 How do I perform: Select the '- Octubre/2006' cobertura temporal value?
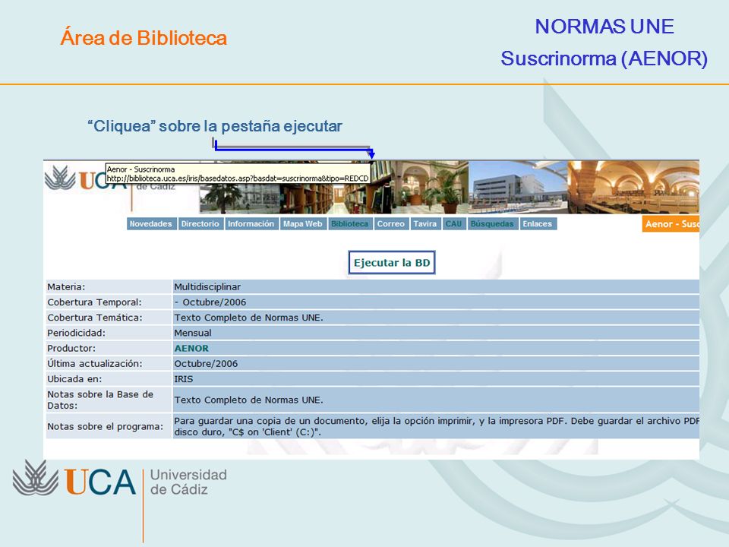[x=436, y=302]
